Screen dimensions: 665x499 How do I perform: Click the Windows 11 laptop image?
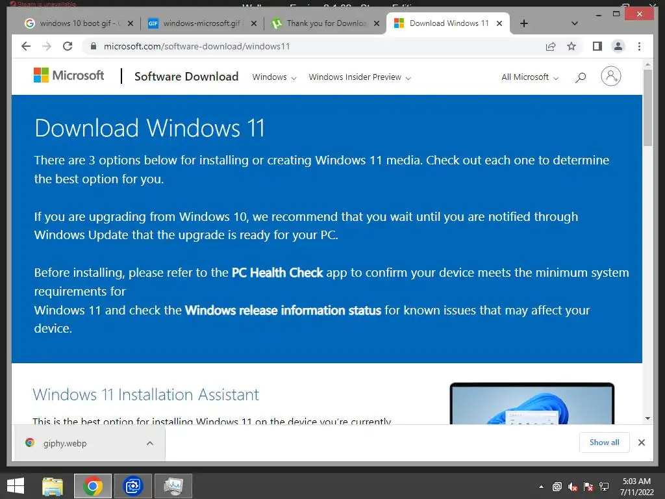pyautogui.click(x=532, y=403)
